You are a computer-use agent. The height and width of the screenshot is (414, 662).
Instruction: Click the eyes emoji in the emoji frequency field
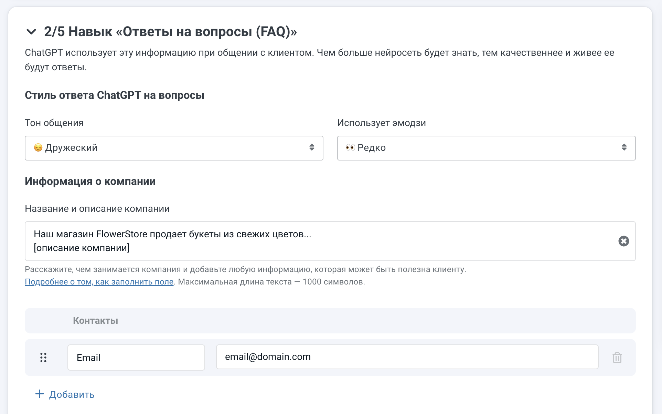(350, 148)
